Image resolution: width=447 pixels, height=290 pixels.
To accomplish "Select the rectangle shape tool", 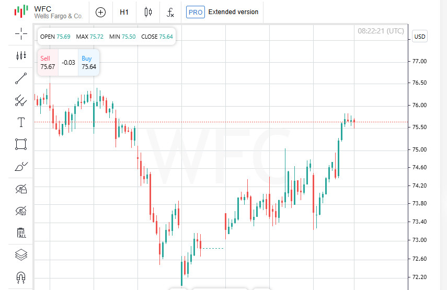I will [21, 144].
